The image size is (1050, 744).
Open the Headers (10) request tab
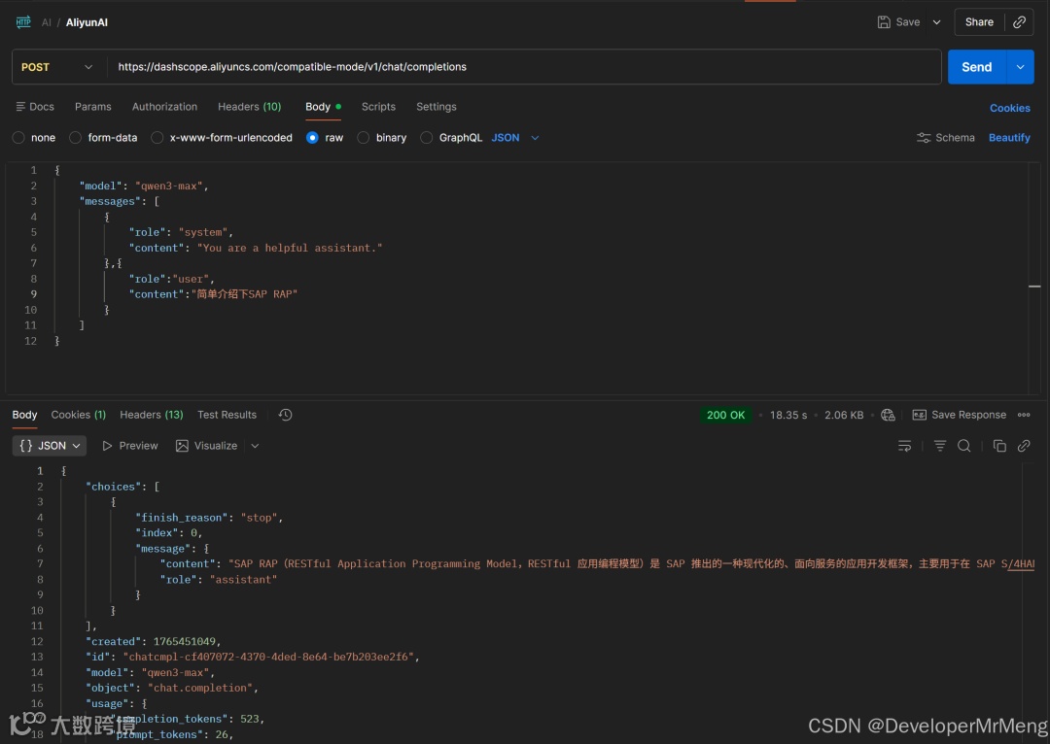point(249,107)
